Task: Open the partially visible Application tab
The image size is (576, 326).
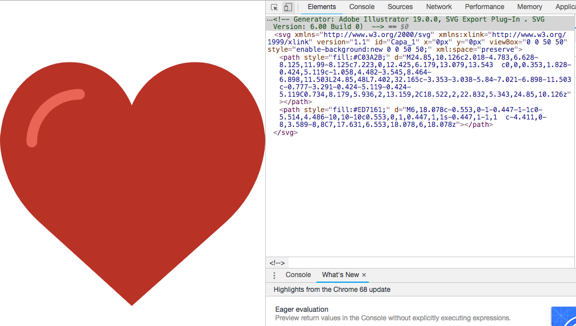Action: tap(565, 7)
